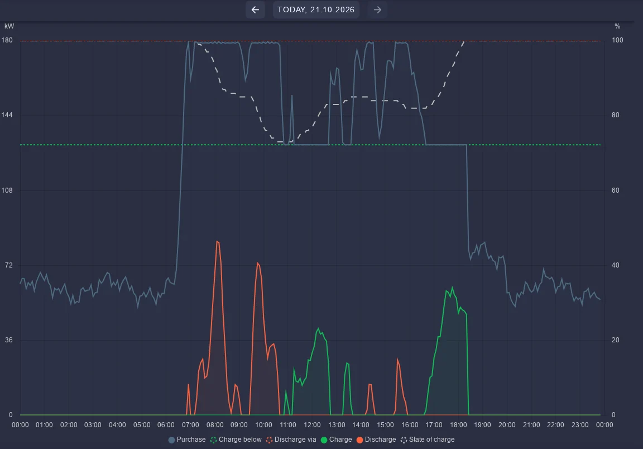Toggle the Discharge via legend entry
643x449 pixels.
point(291,440)
